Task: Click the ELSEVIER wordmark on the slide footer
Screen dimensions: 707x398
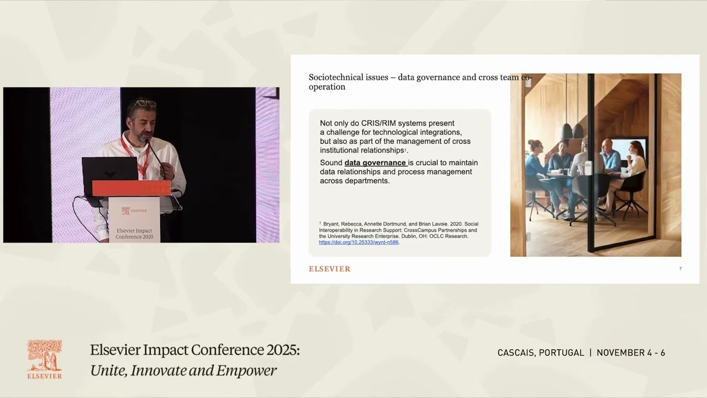Action: [329, 269]
